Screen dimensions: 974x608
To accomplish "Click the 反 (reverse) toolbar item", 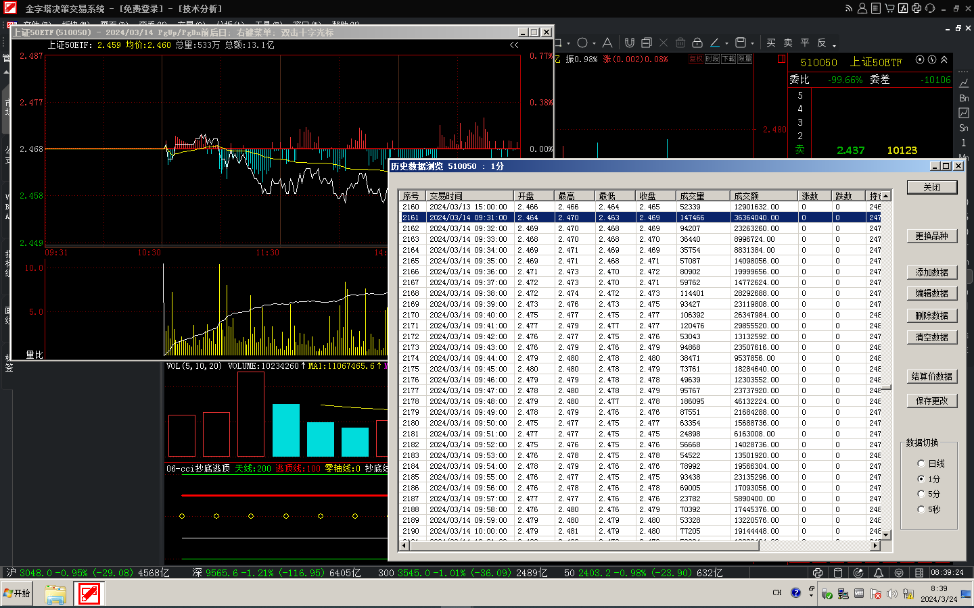I will 822,43.
